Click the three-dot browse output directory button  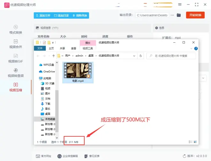pos(172,15)
